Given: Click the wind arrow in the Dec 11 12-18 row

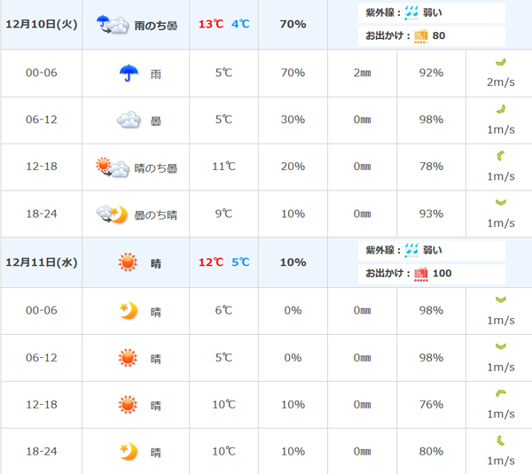Looking at the screenshot, I should tap(500, 394).
